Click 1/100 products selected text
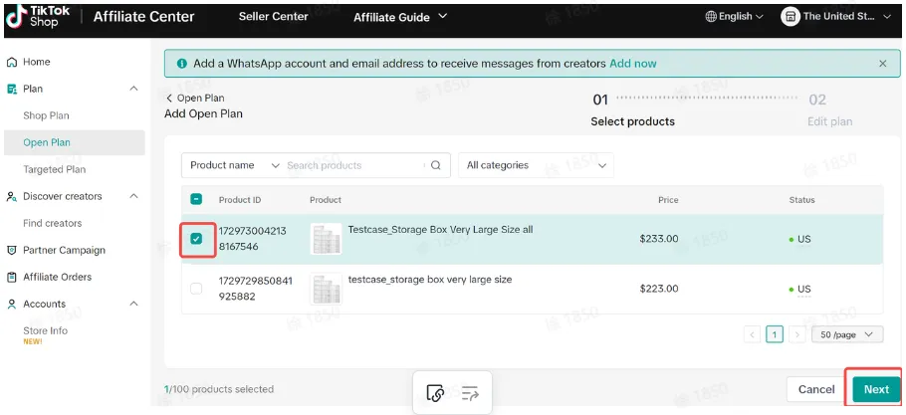This screenshot has height=415, width=906. [219, 389]
